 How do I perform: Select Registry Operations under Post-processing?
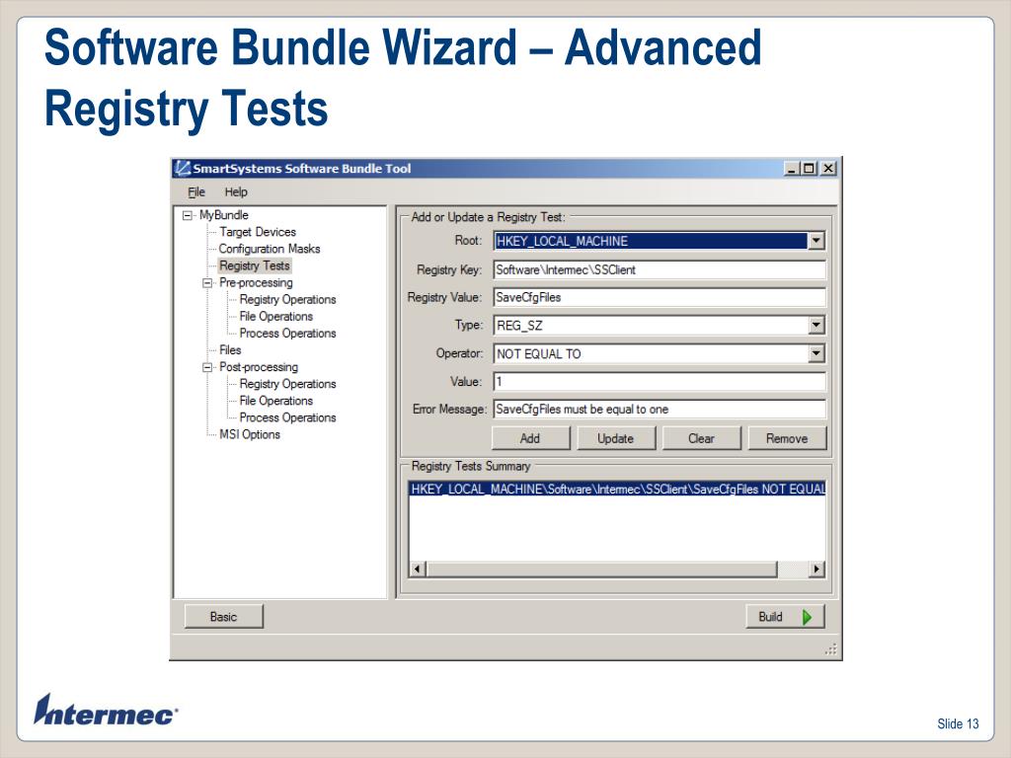coord(287,384)
